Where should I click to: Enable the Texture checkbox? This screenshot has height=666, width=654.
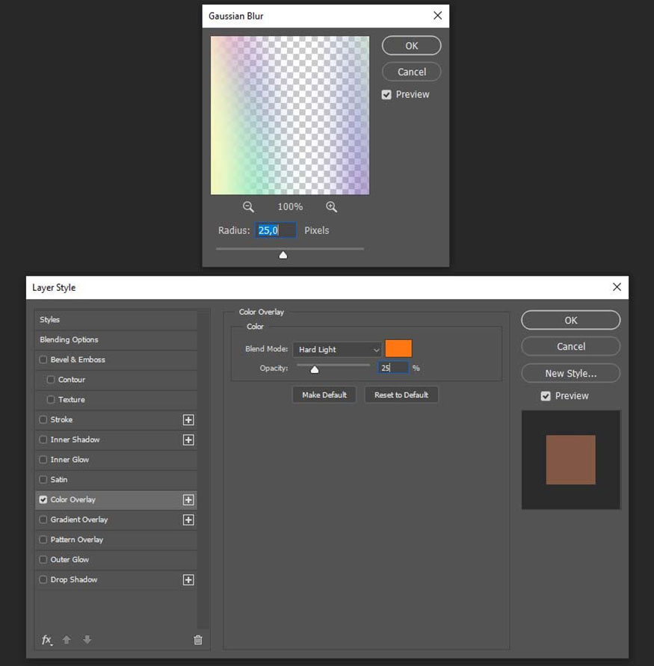pos(51,400)
